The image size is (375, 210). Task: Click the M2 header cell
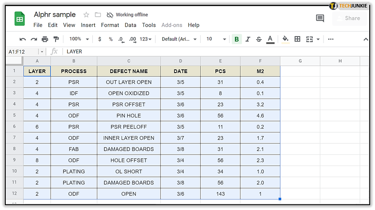[x=260, y=71]
